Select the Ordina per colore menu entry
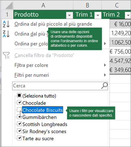The image size is (131, 147). (x=31, y=44)
